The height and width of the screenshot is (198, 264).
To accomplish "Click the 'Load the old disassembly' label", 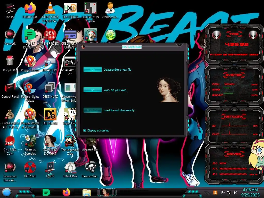I will pyautogui.click(x=119, y=110).
